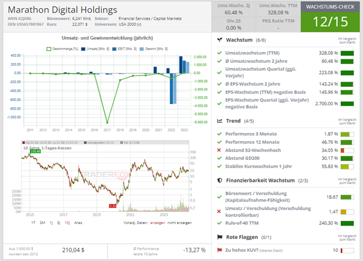This screenshot has width=363, height=261.
Task: Click red X next to Umsatz / Verschuldung
Action: [219, 211]
